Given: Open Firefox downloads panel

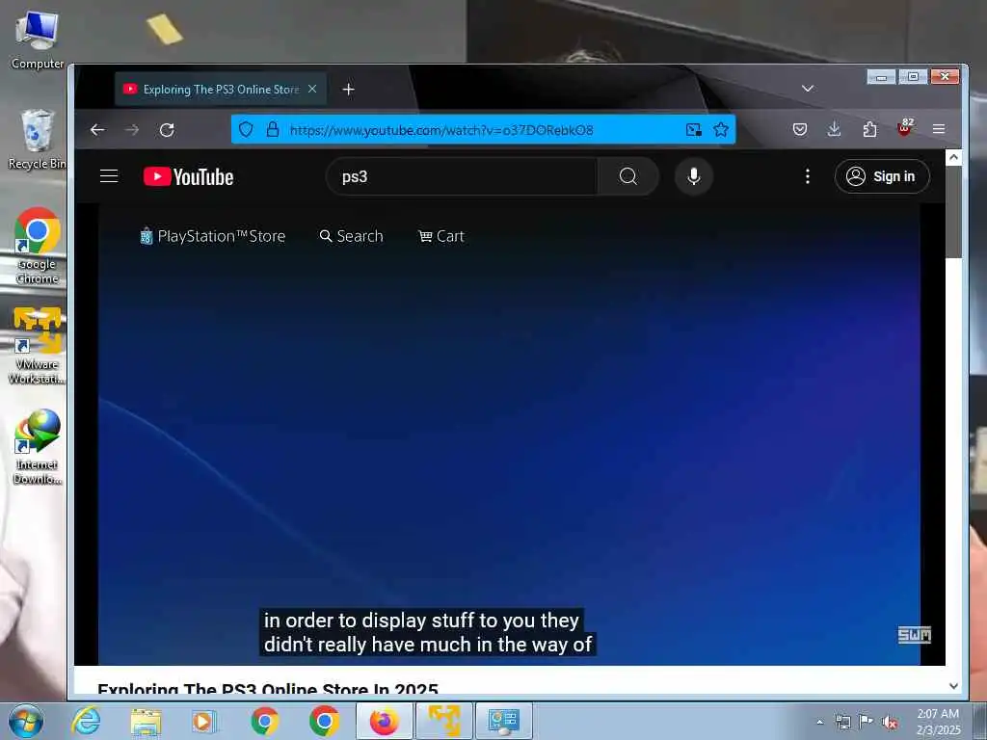Looking at the screenshot, I should point(834,129).
